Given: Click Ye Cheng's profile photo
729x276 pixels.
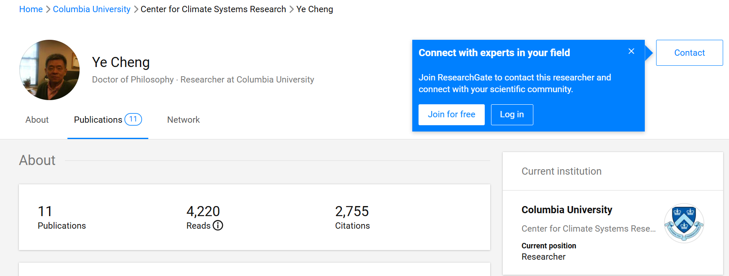Looking at the screenshot, I should pyautogui.click(x=49, y=70).
